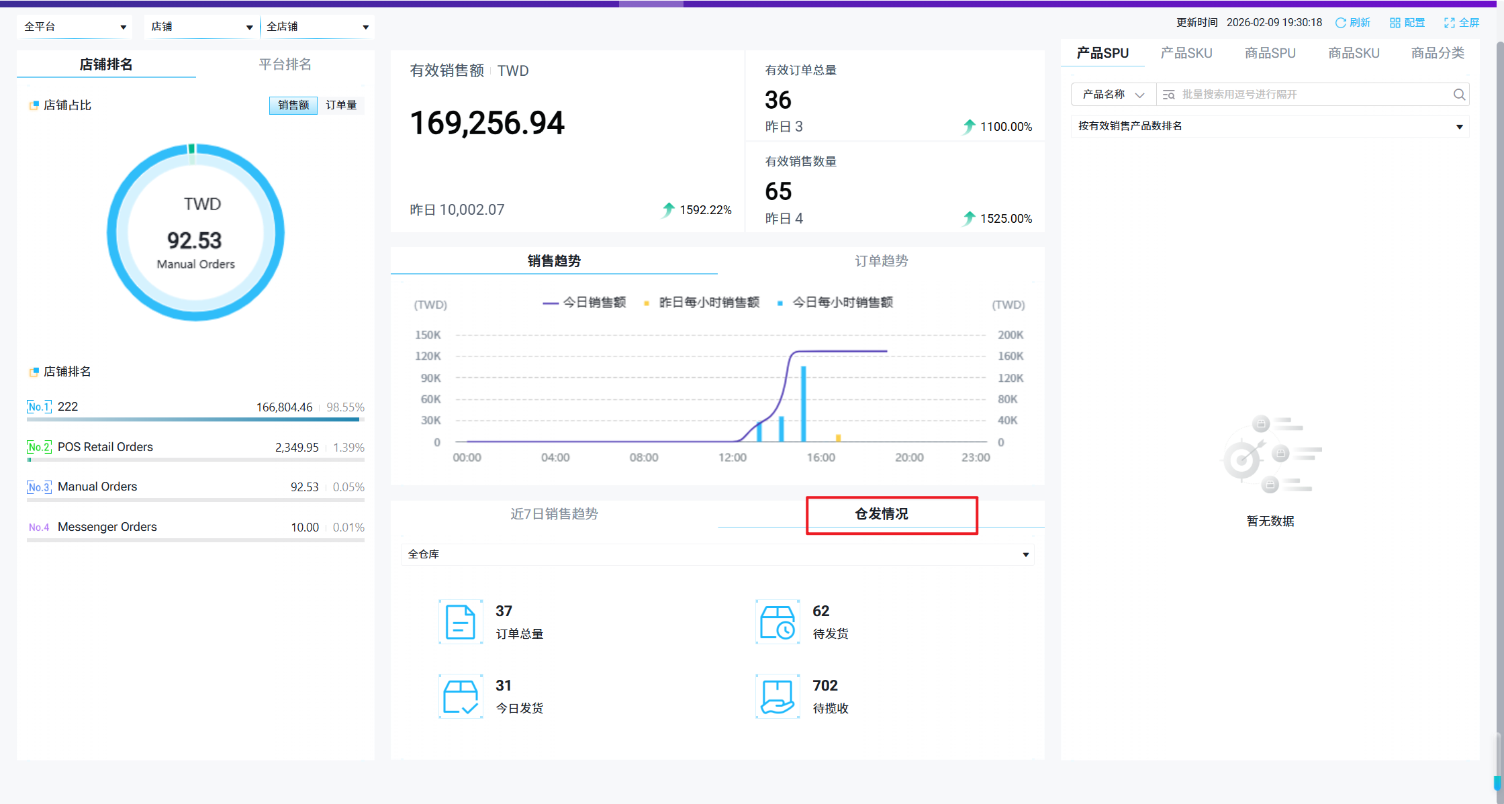Click the refresh icon beside 刷新
Image resolution: width=1504 pixels, height=804 pixels.
(1340, 23)
